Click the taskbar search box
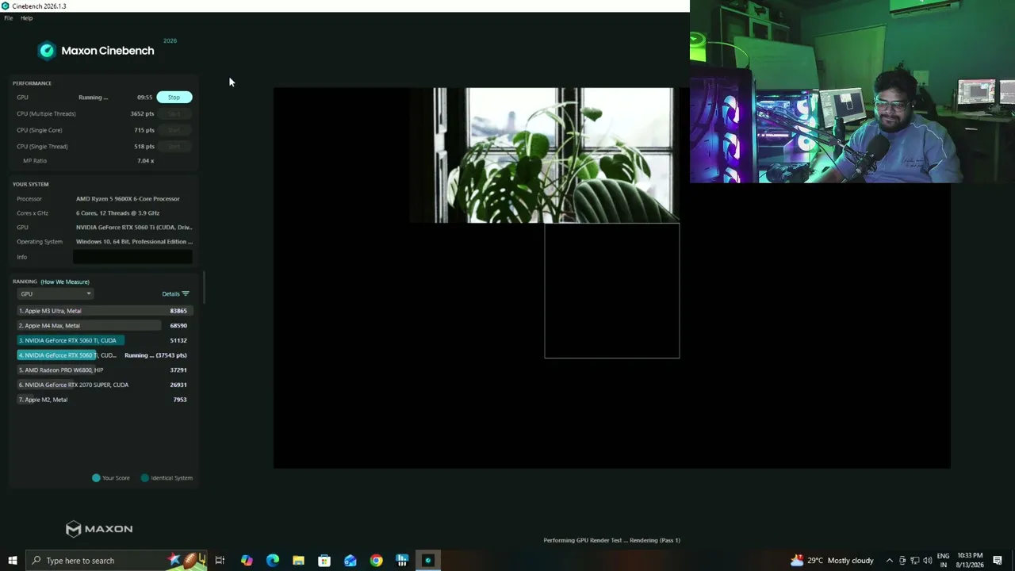The width and height of the screenshot is (1015, 571). 116,561
